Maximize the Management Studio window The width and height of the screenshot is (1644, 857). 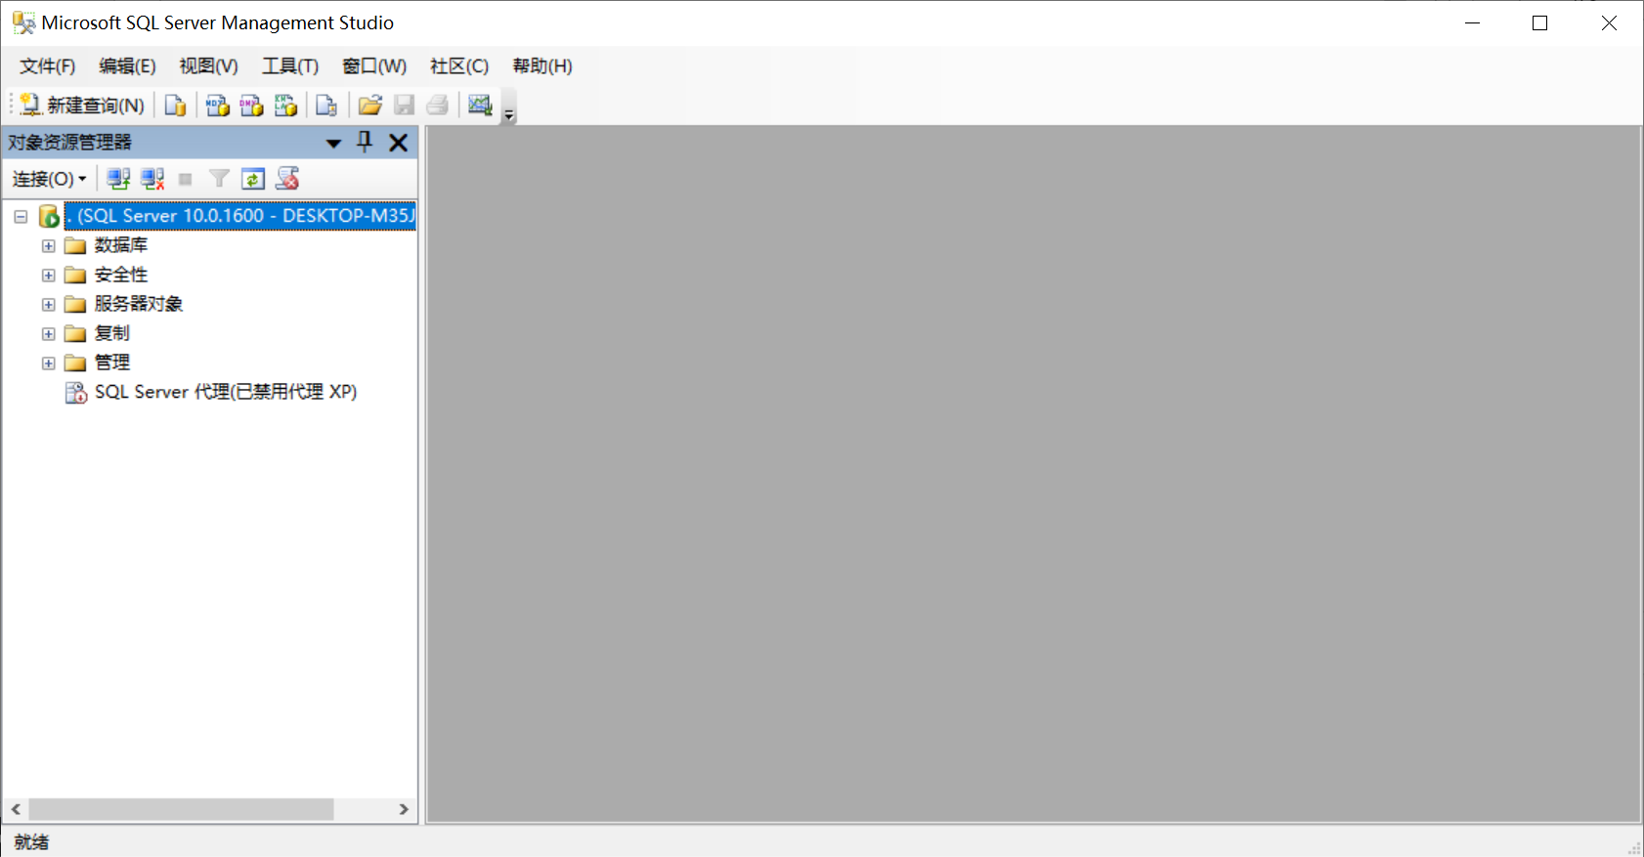pyautogui.click(x=1540, y=22)
